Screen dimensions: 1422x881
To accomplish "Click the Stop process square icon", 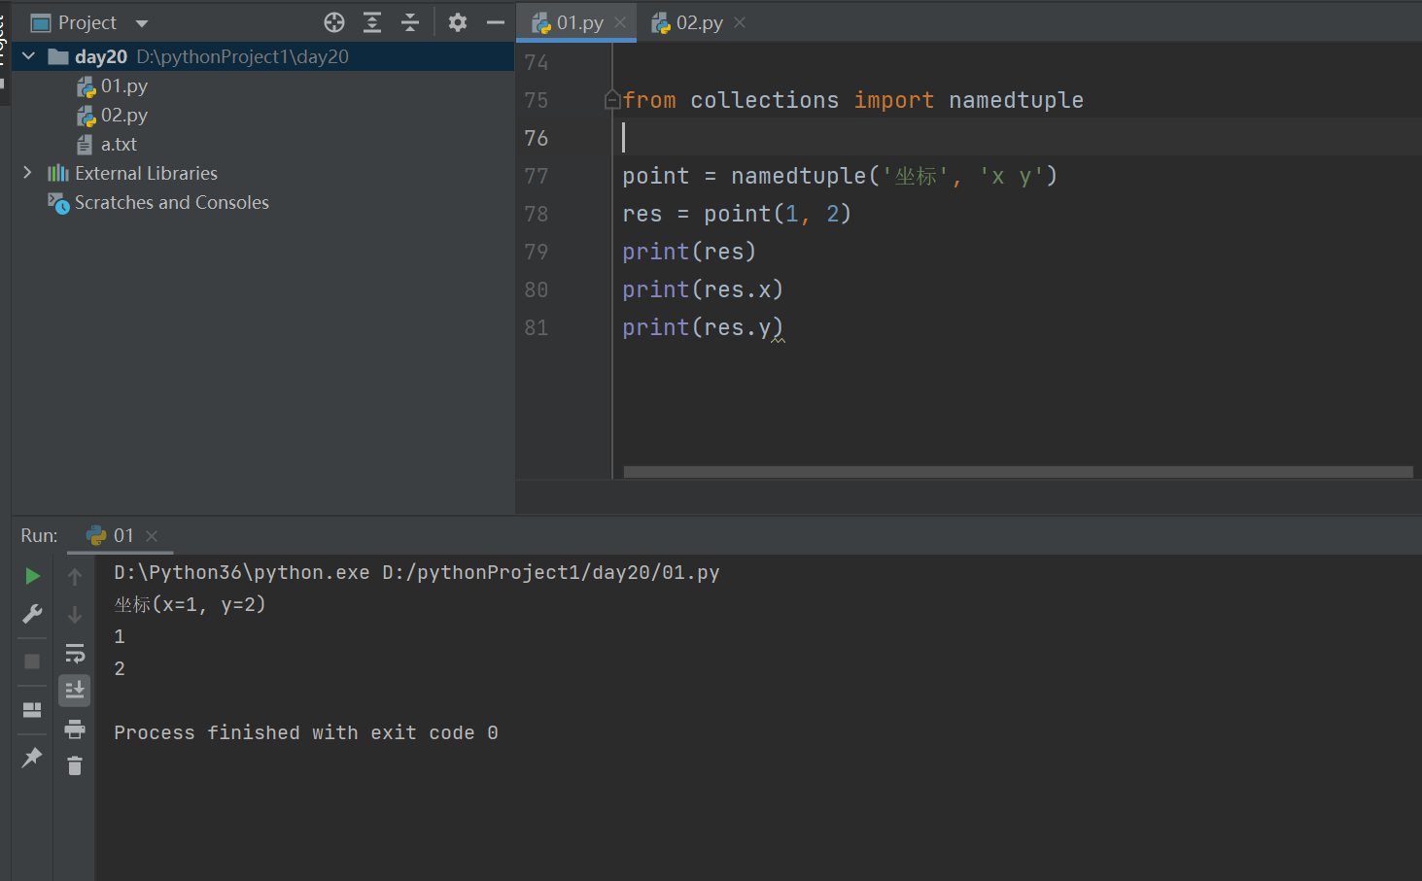I will (32, 661).
